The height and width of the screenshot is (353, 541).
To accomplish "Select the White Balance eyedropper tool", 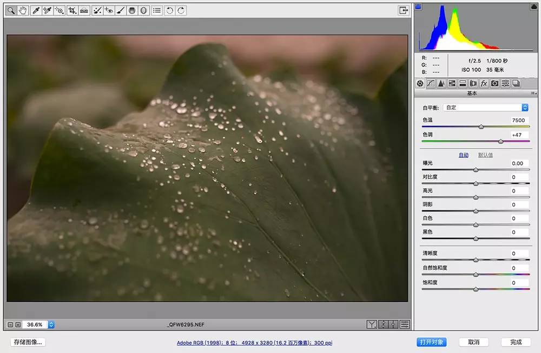I will coord(36,10).
